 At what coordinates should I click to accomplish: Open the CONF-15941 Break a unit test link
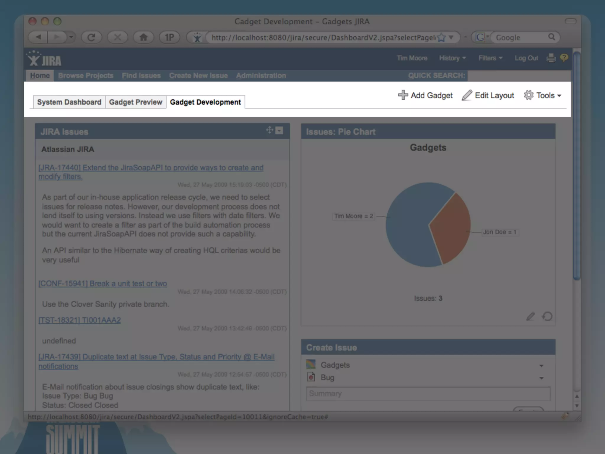(x=103, y=283)
